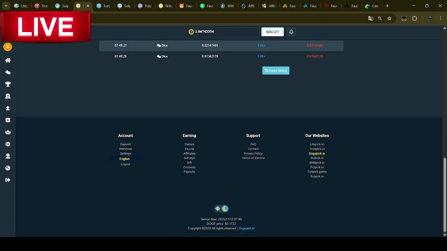Click the browser translate page icon

point(371,18)
